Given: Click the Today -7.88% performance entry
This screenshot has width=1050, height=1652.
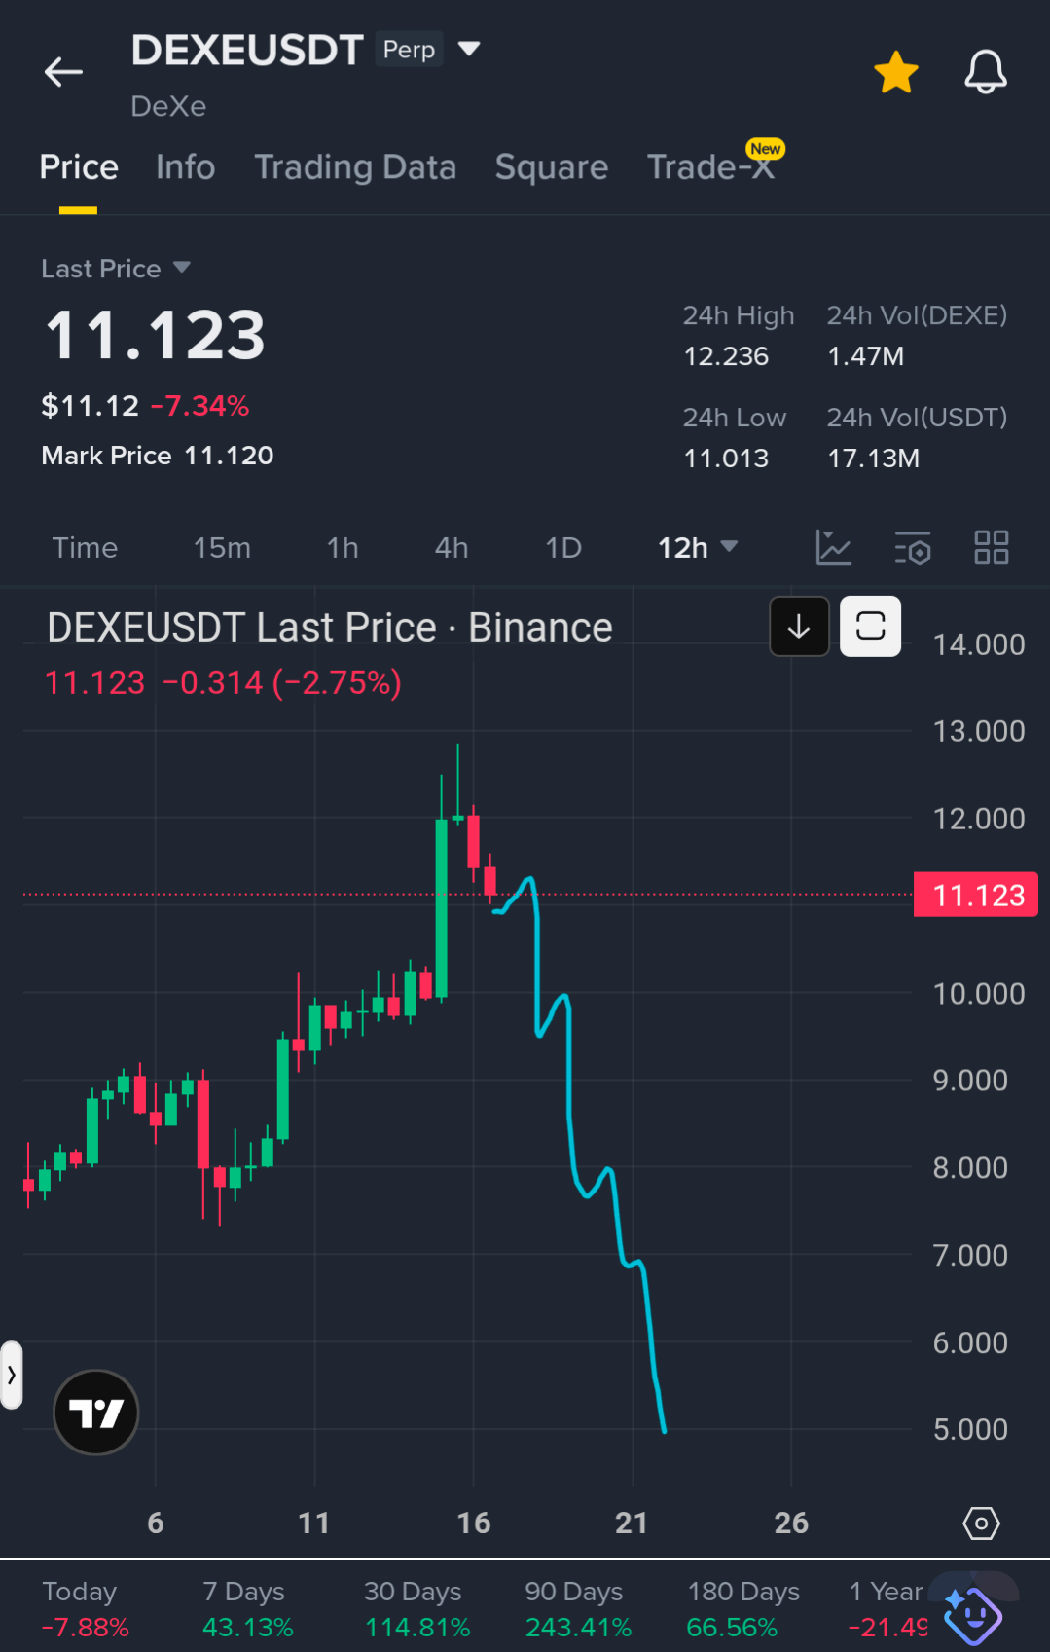Looking at the screenshot, I should click(x=85, y=1609).
